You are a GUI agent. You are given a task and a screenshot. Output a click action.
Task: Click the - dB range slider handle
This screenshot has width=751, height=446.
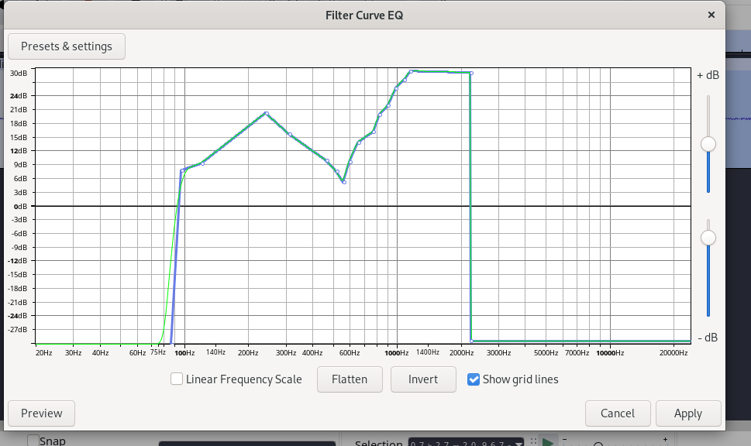tap(708, 238)
